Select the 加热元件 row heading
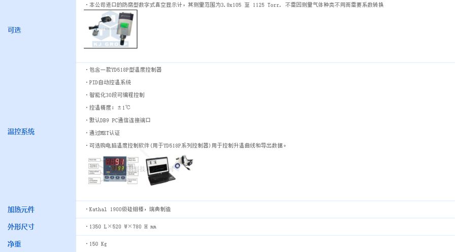Viewport: 457px width, 252px height. [x=21, y=209]
